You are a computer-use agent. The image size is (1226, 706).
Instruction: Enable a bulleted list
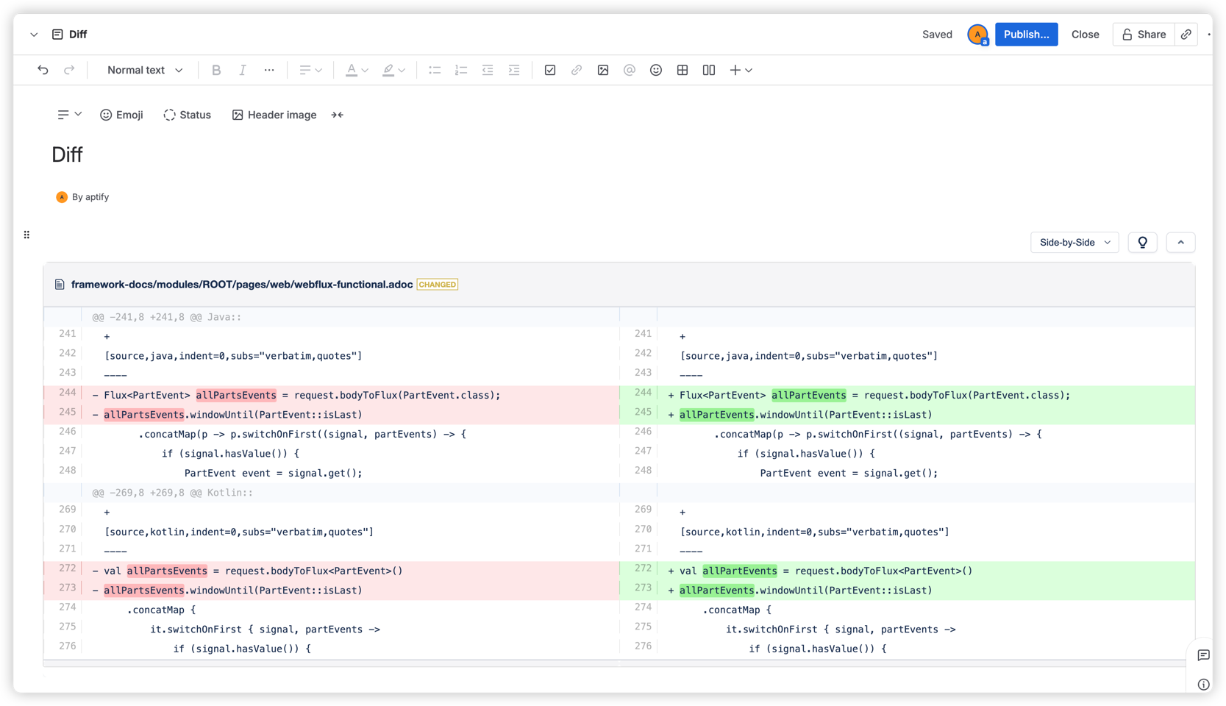coord(435,70)
